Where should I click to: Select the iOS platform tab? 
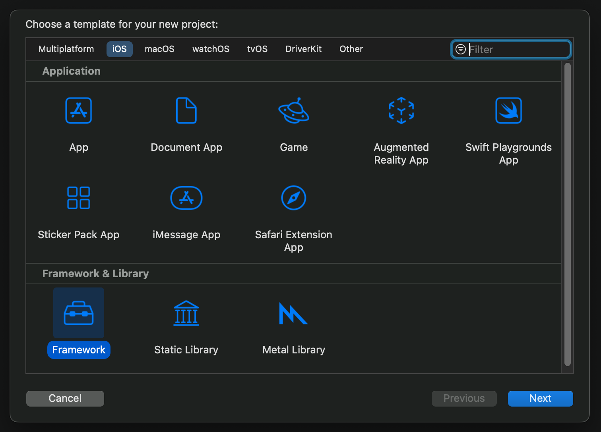tap(119, 49)
